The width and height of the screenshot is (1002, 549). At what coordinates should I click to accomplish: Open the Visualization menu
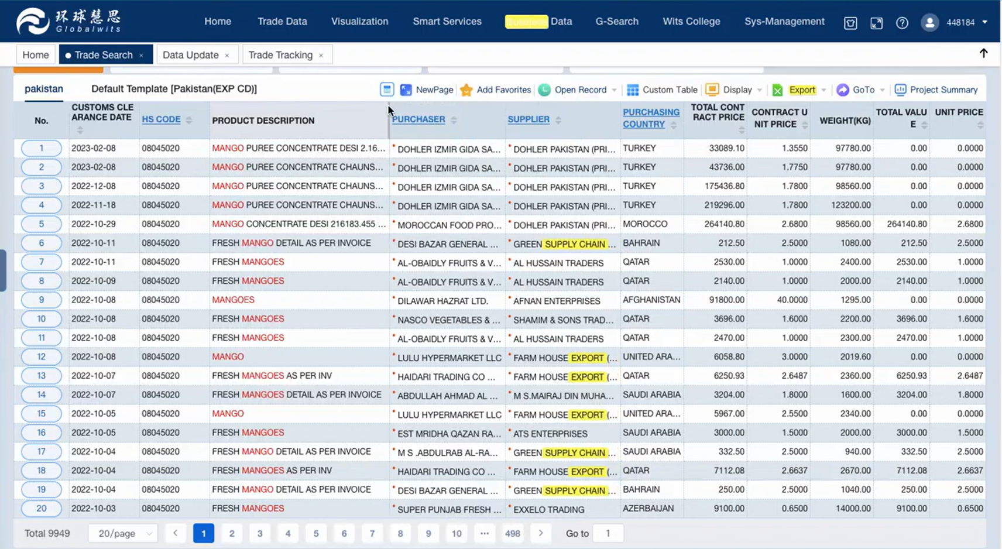(359, 21)
